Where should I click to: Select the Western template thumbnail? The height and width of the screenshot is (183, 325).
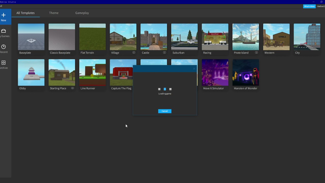tap(276, 37)
